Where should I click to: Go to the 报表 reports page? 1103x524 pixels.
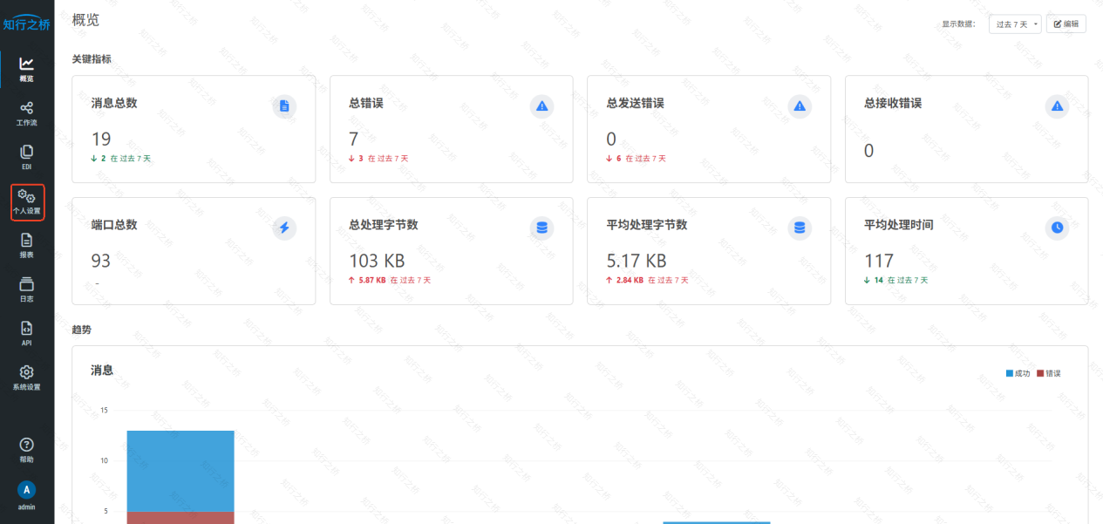pyautogui.click(x=27, y=245)
